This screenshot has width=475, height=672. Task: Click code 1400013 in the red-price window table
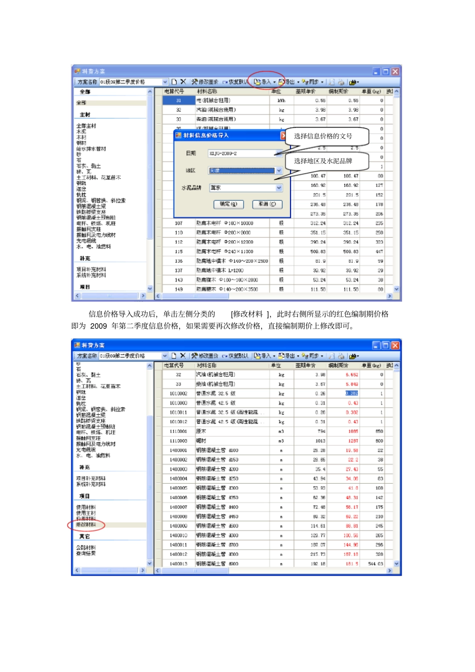(x=178, y=564)
